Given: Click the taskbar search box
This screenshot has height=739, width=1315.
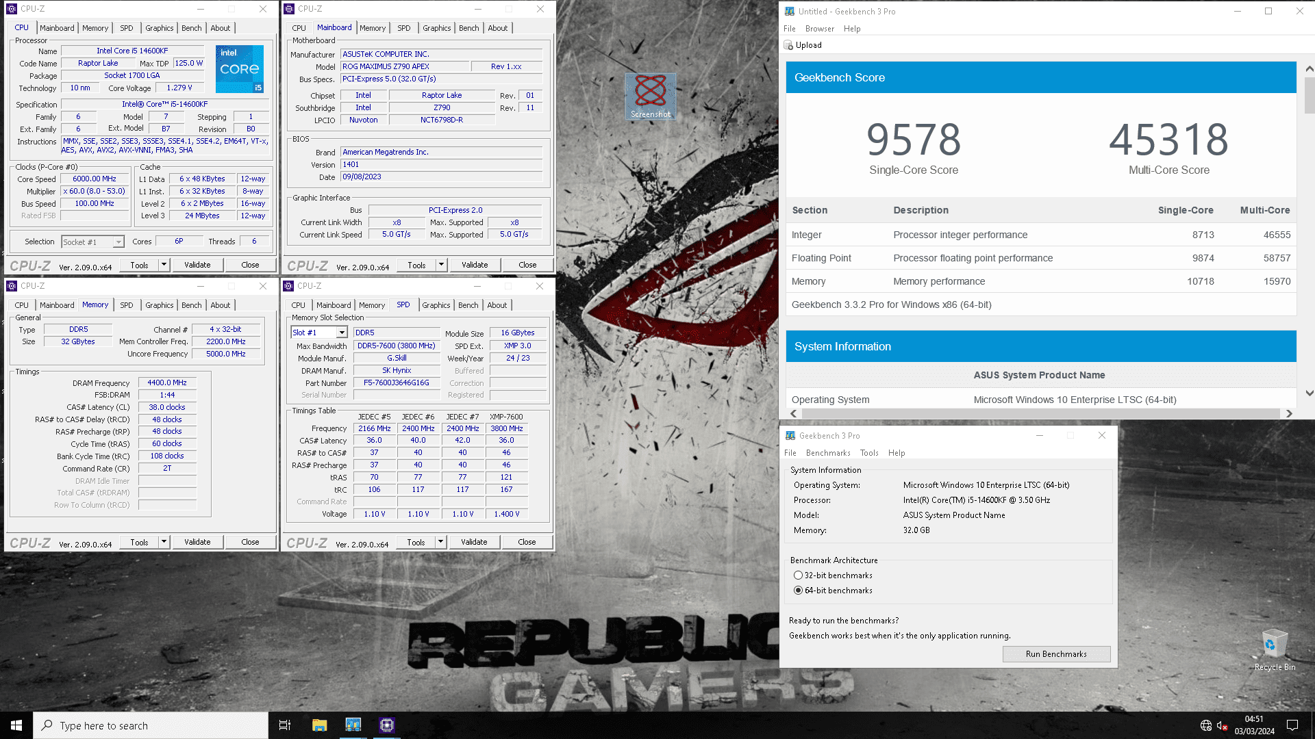Looking at the screenshot, I should point(151,725).
